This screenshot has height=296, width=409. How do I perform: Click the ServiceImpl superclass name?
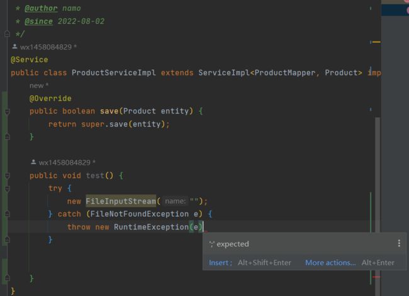(x=224, y=73)
